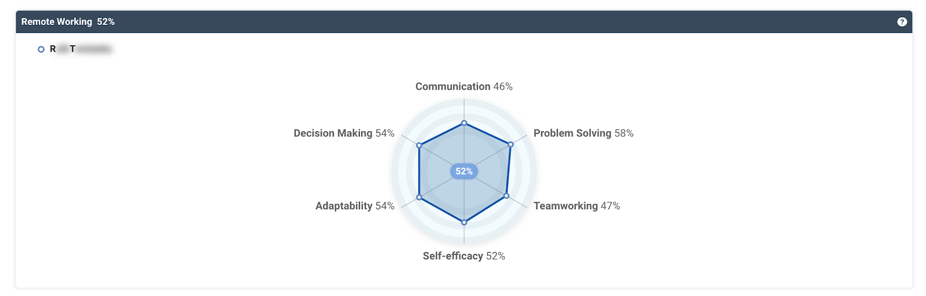Click the Remote Working 52% header title
Viewport: 926px width, 296px height.
[x=68, y=22]
